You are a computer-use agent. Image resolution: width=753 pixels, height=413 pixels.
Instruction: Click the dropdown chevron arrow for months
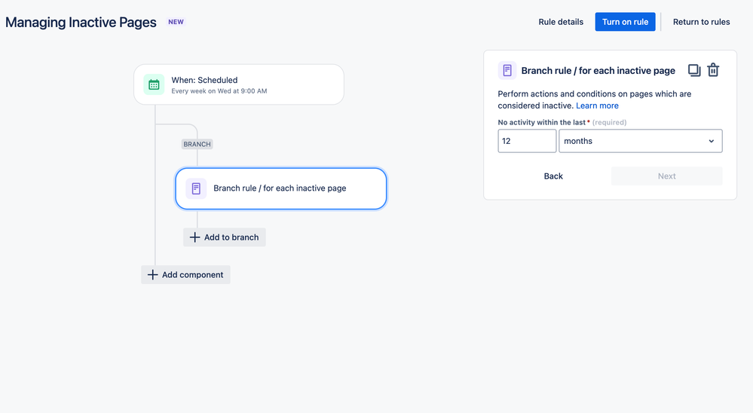click(x=712, y=141)
